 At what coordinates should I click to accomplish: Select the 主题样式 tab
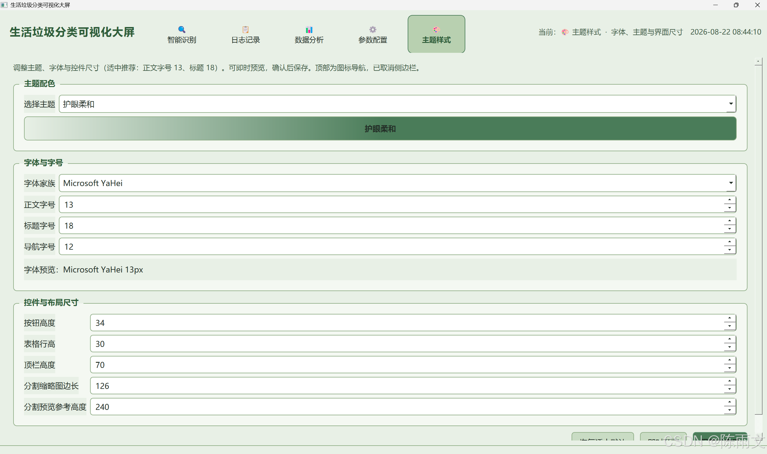pos(436,34)
